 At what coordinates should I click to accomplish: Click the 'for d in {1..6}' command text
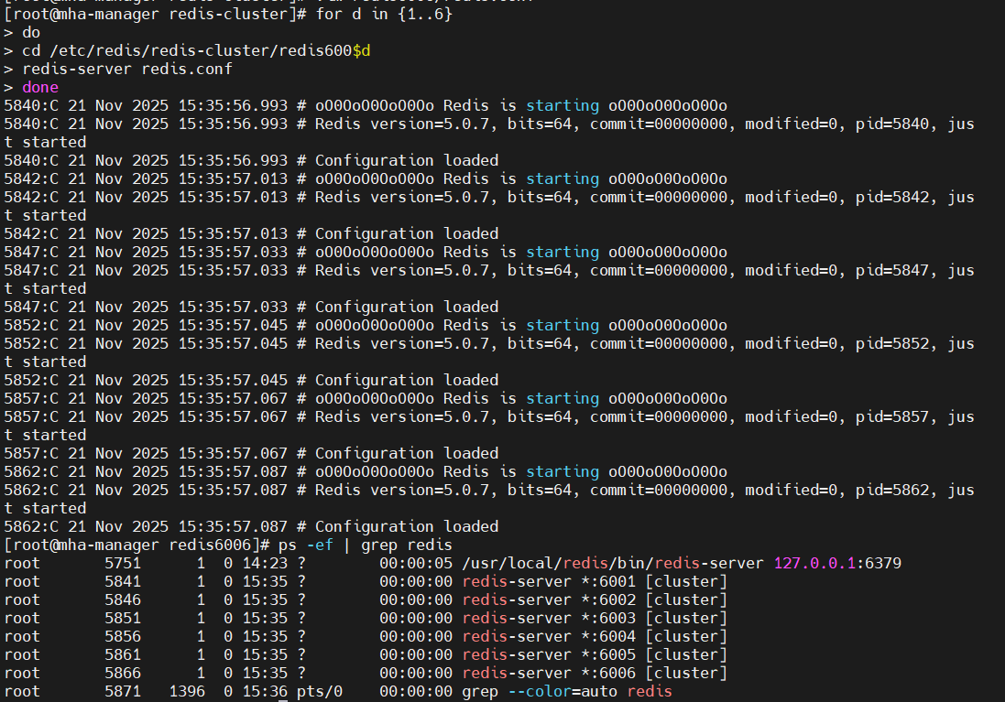[384, 14]
